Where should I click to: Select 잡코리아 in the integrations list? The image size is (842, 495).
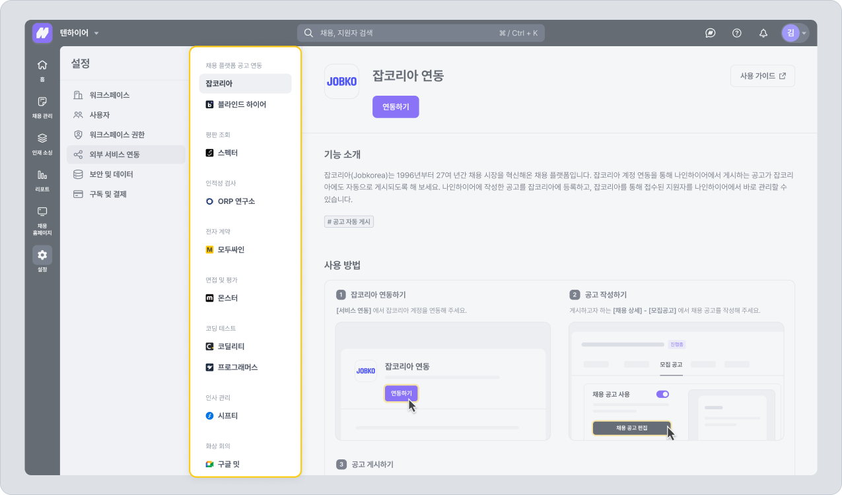245,84
